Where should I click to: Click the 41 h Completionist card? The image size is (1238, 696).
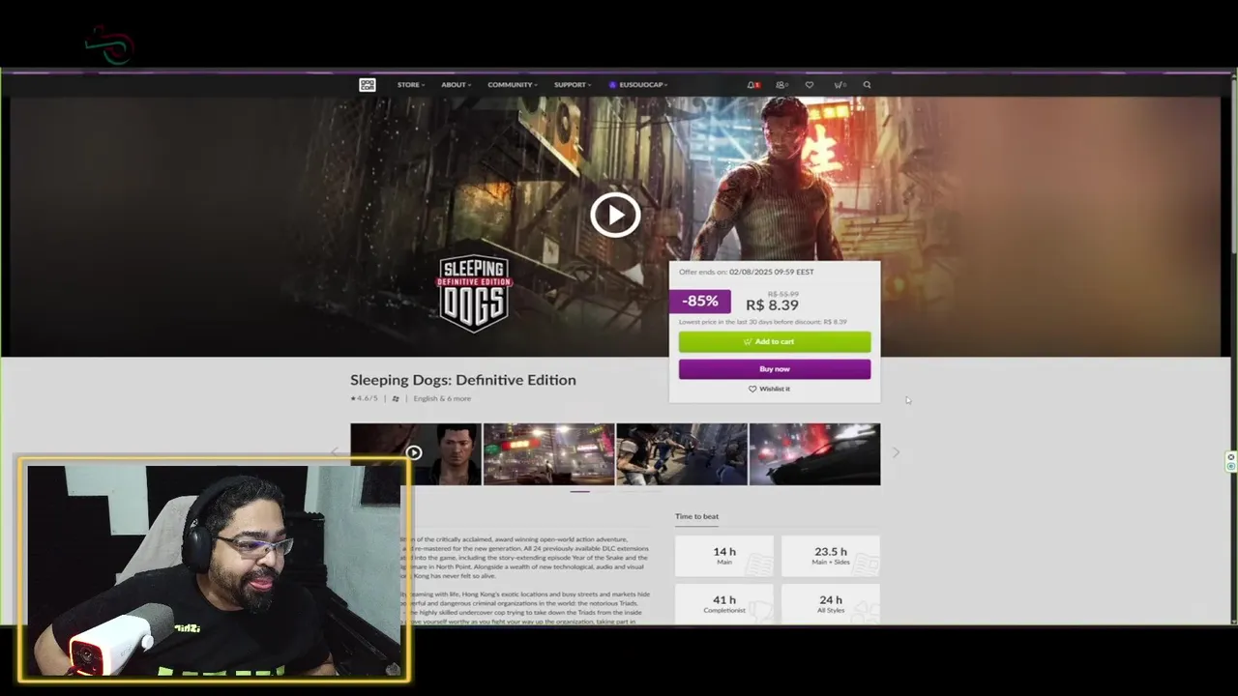pos(724,603)
